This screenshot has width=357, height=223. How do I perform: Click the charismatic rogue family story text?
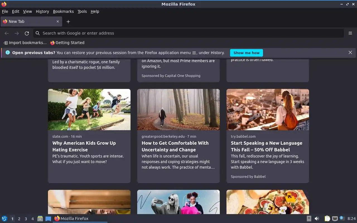[x=86, y=65]
